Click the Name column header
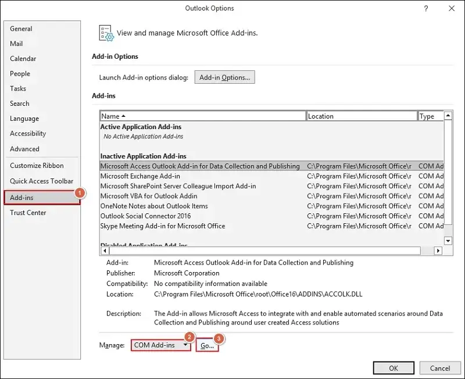465x379 pixels. pos(203,115)
